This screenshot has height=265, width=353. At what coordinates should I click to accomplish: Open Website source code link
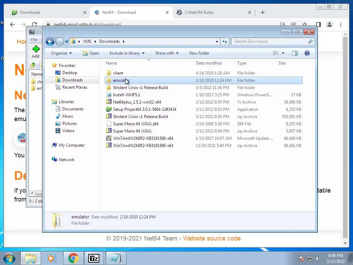pos(212,238)
